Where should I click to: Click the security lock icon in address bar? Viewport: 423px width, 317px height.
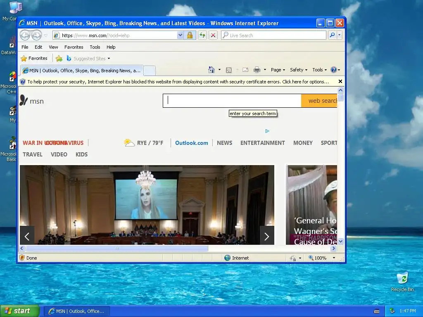pos(190,35)
